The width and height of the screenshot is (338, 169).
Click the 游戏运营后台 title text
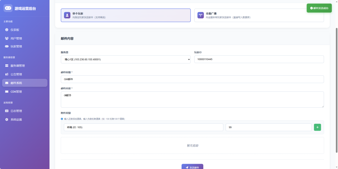(x=25, y=8)
